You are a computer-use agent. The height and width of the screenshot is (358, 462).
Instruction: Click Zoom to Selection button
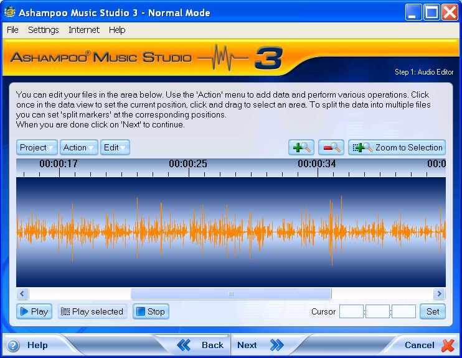[397, 147]
